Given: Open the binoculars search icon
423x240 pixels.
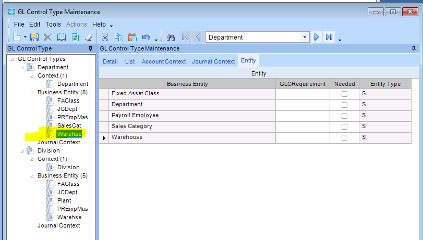Looking at the screenshot, I should [x=171, y=37].
